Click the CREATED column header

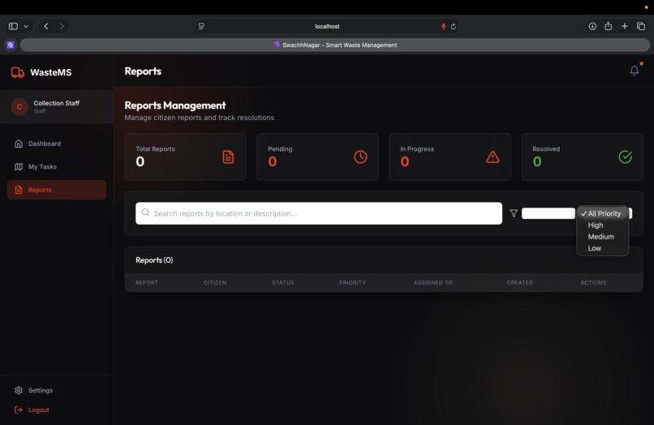tap(519, 283)
